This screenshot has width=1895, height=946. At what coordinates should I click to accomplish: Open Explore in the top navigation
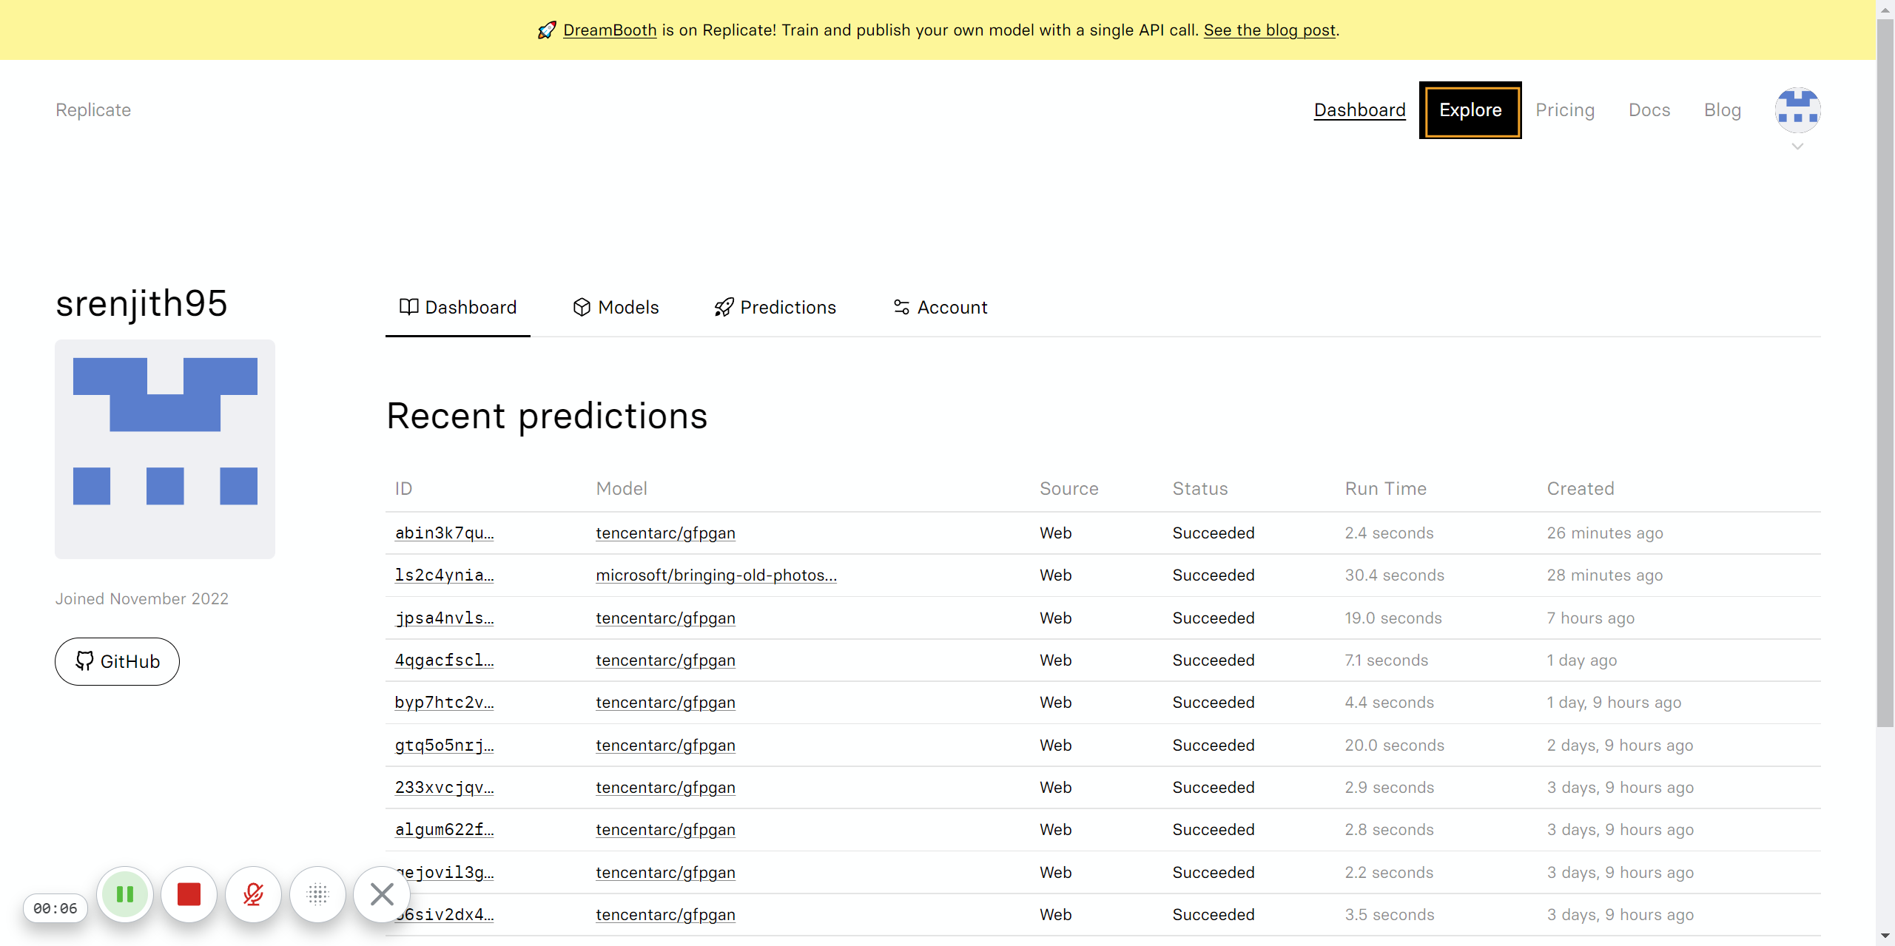(x=1470, y=109)
